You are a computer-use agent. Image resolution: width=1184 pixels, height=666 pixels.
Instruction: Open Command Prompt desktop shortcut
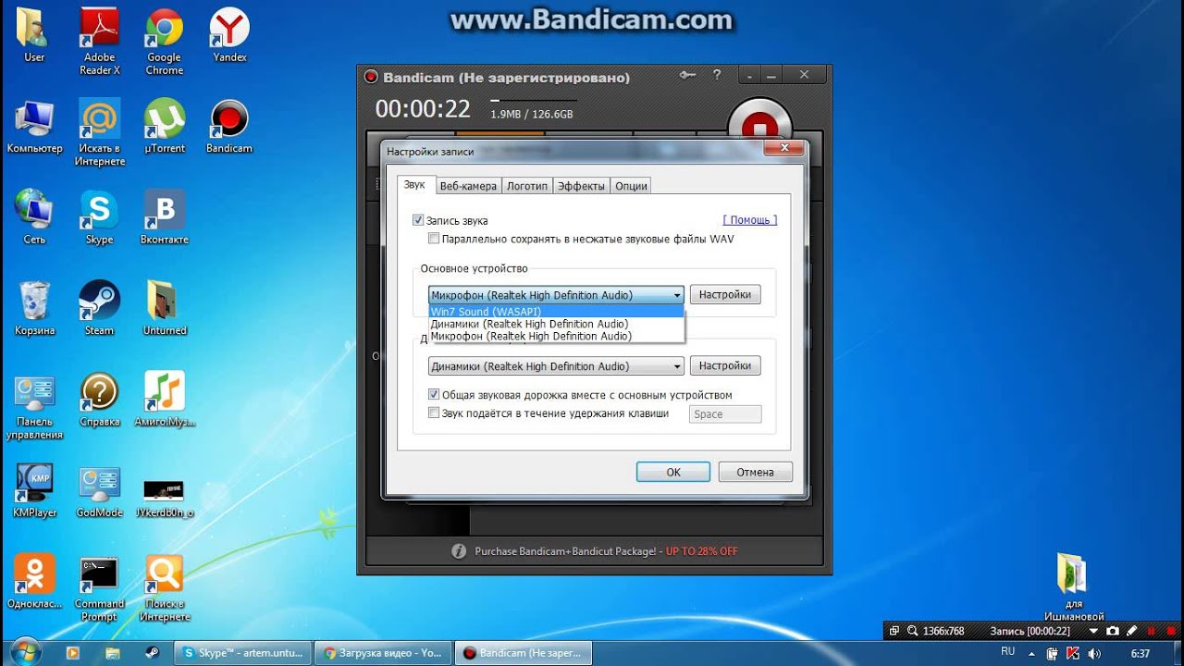pos(99,588)
